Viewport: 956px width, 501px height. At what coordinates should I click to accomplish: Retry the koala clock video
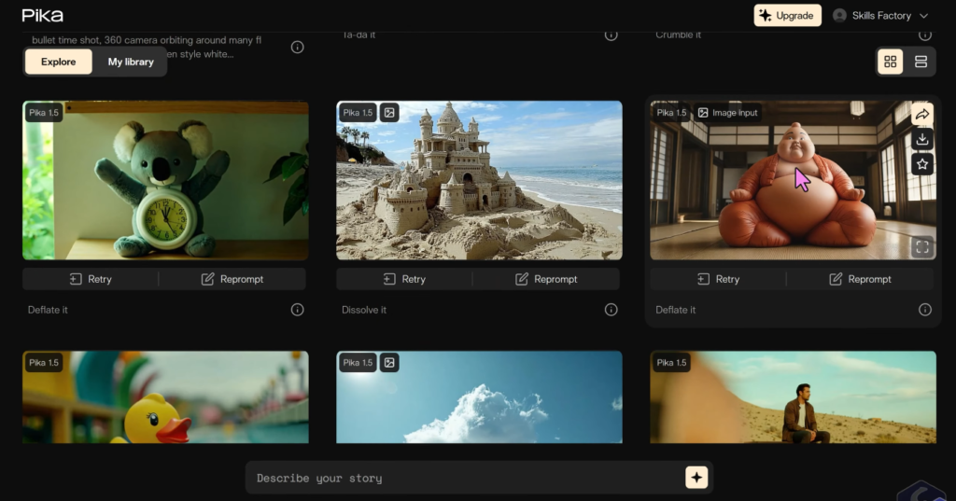(x=91, y=279)
